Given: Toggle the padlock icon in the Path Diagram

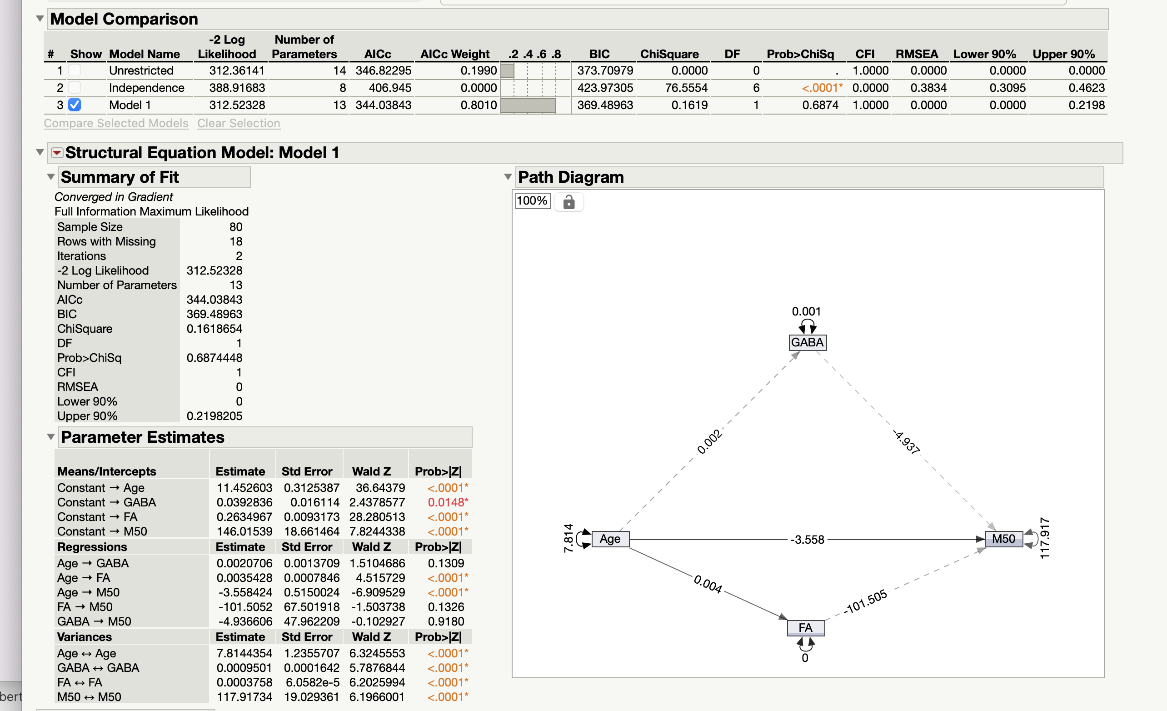Looking at the screenshot, I should tap(569, 202).
